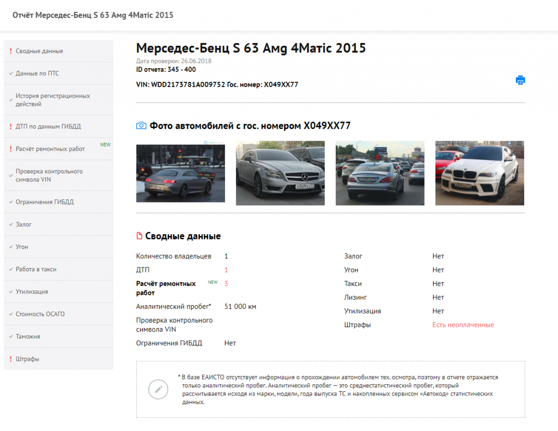Click the page header Отчёт Мерседес-Бенц title

[93, 15]
